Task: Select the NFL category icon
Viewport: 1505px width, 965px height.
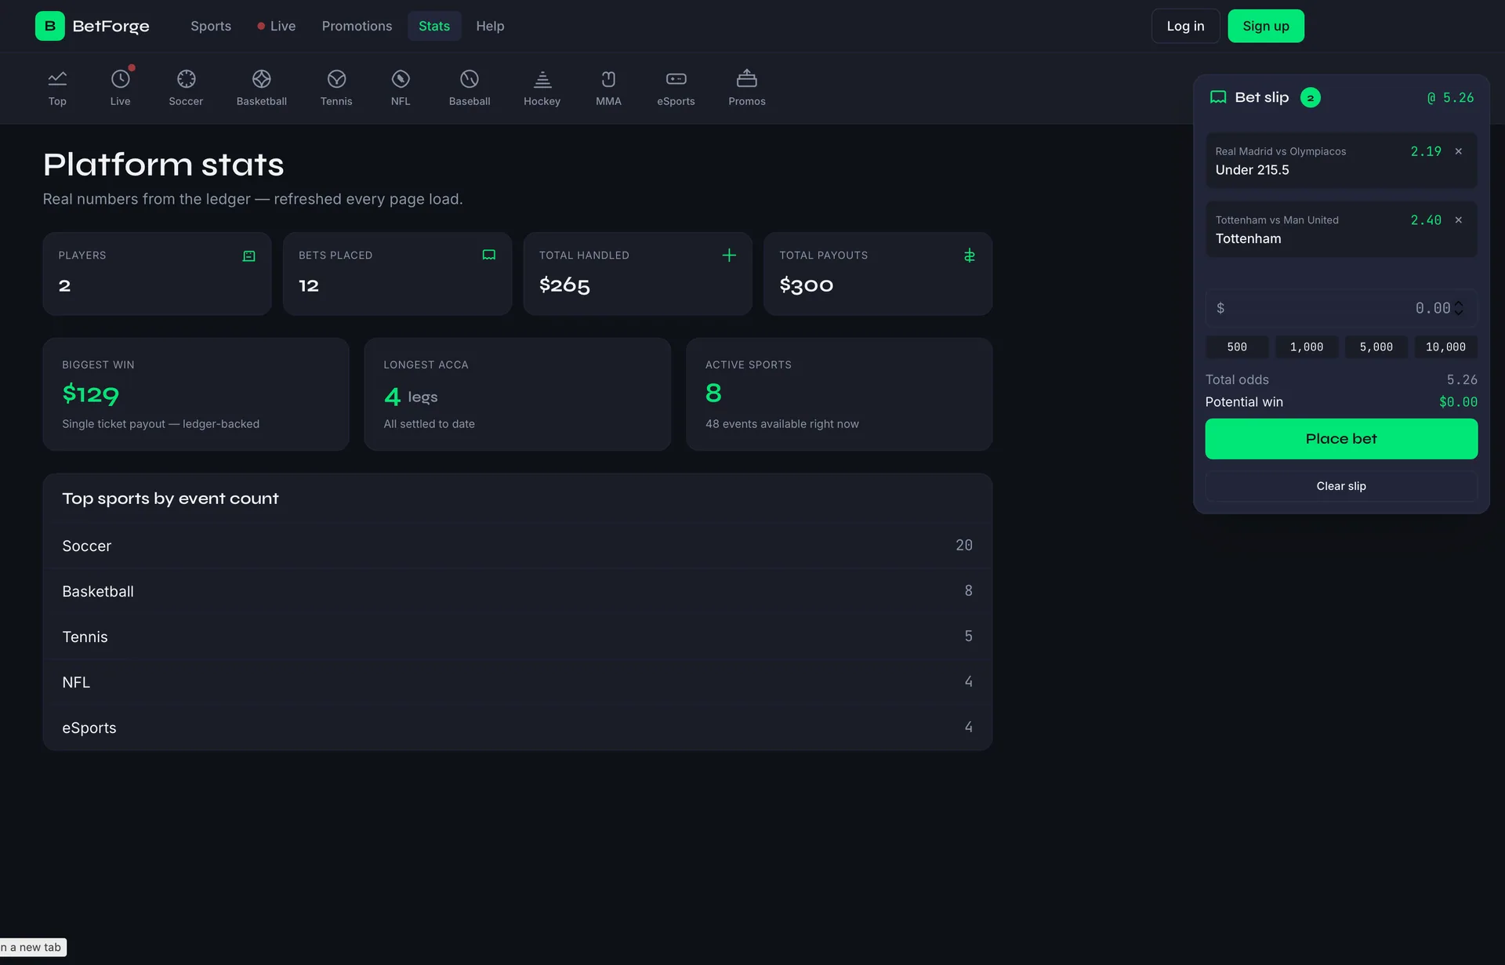Action: (401, 79)
